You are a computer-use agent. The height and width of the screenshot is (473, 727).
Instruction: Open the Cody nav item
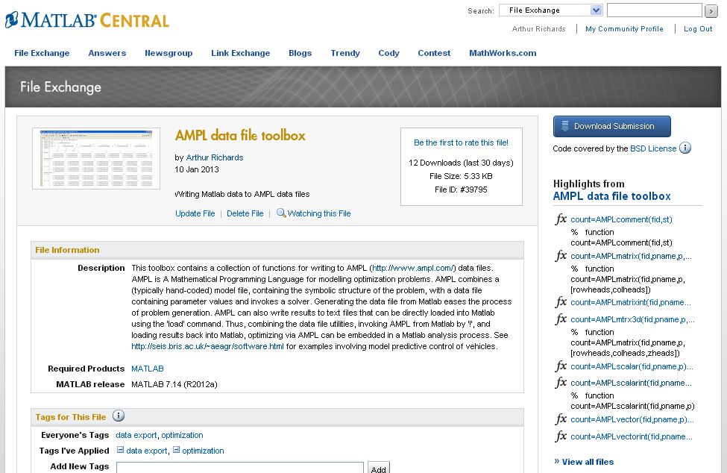(x=388, y=53)
